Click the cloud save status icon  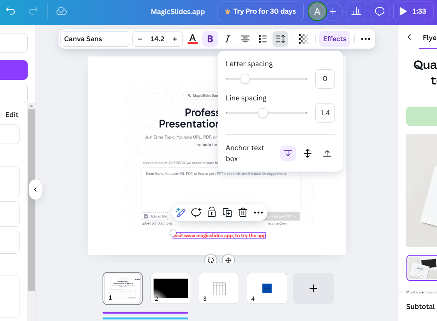(x=61, y=11)
